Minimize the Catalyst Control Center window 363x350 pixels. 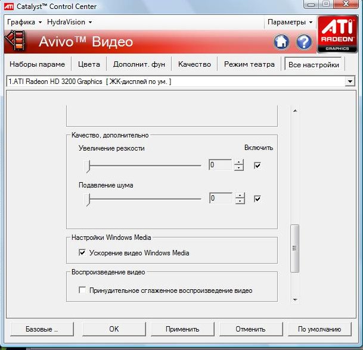tap(311, 4)
